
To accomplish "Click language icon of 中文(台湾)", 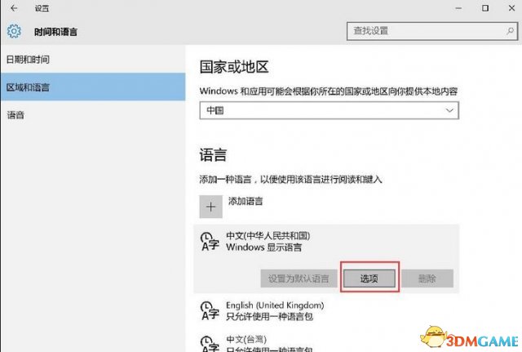I will [210, 343].
